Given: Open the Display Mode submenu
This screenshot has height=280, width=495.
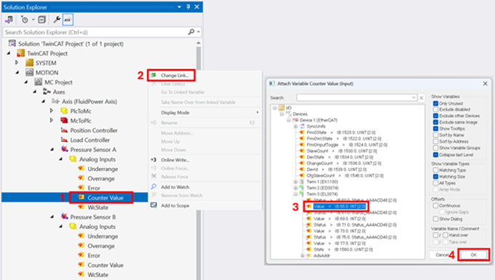Looking at the screenshot, I should 205,113.
